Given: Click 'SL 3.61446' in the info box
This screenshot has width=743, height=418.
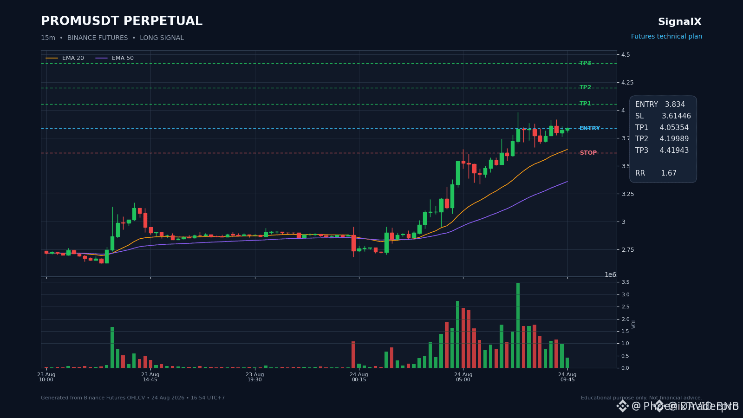Looking at the screenshot, I should click(663, 116).
